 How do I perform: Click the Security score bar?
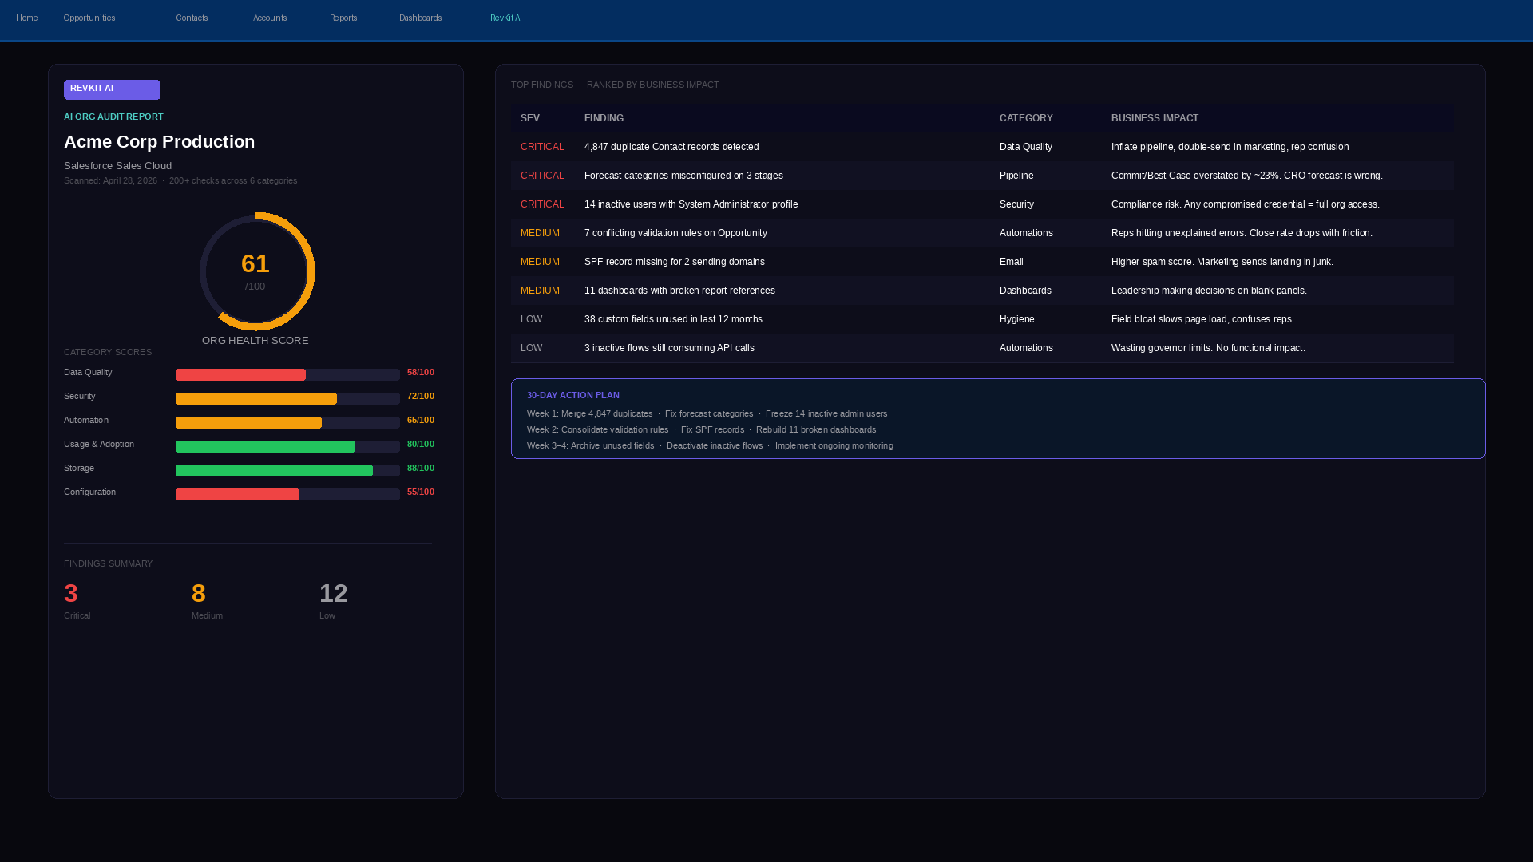tap(287, 399)
